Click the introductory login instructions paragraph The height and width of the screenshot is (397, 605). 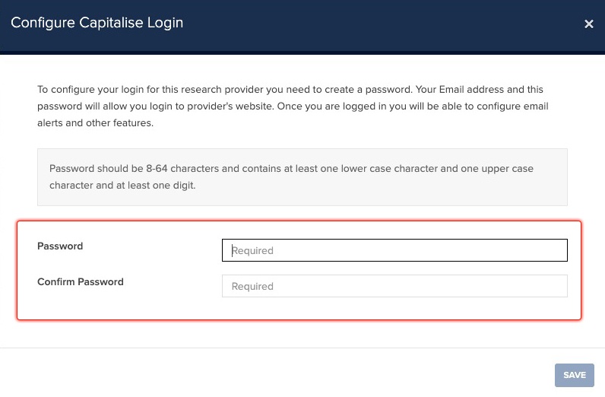click(x=293, y=106)
